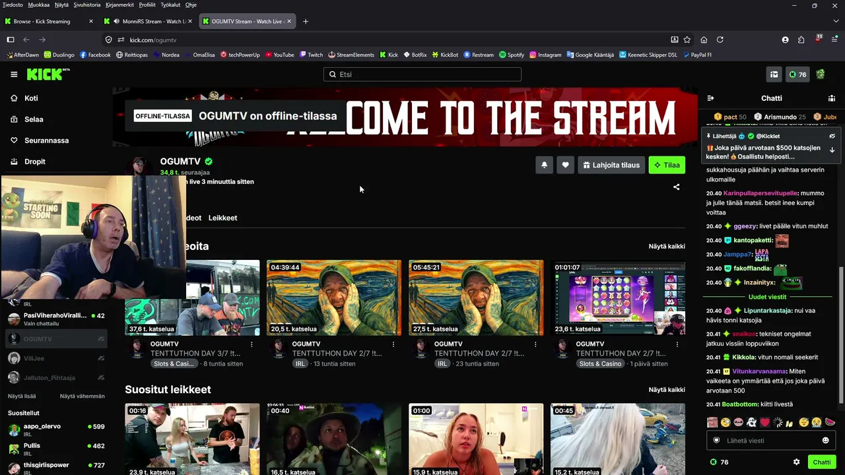This screenshot has height=475, width=845.
Task: Open chat settings gear
Action: click(796, 462)
